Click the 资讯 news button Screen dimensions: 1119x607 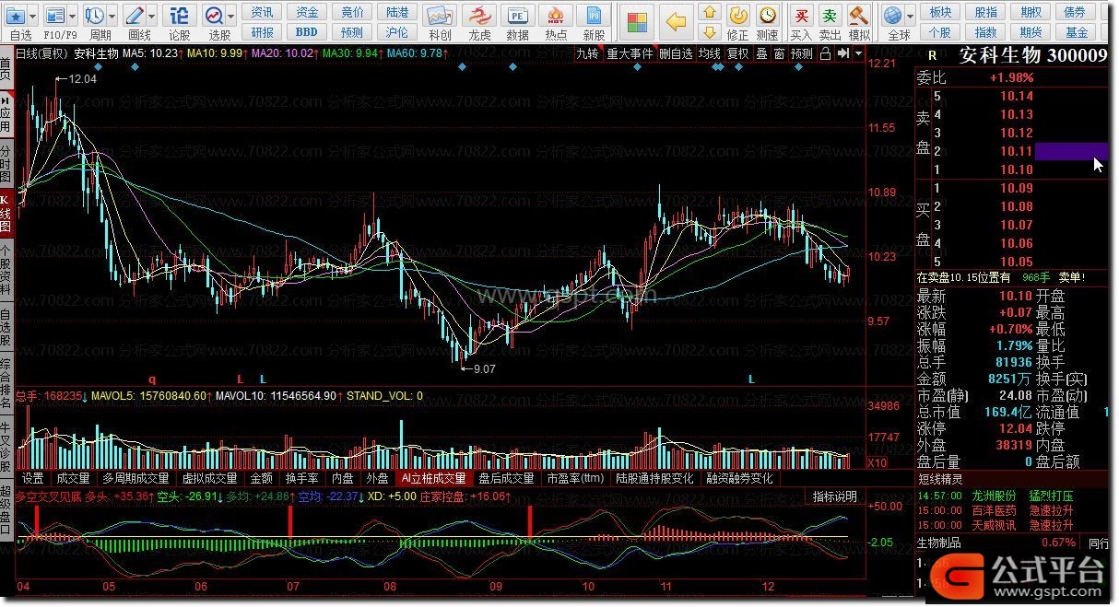263,12
